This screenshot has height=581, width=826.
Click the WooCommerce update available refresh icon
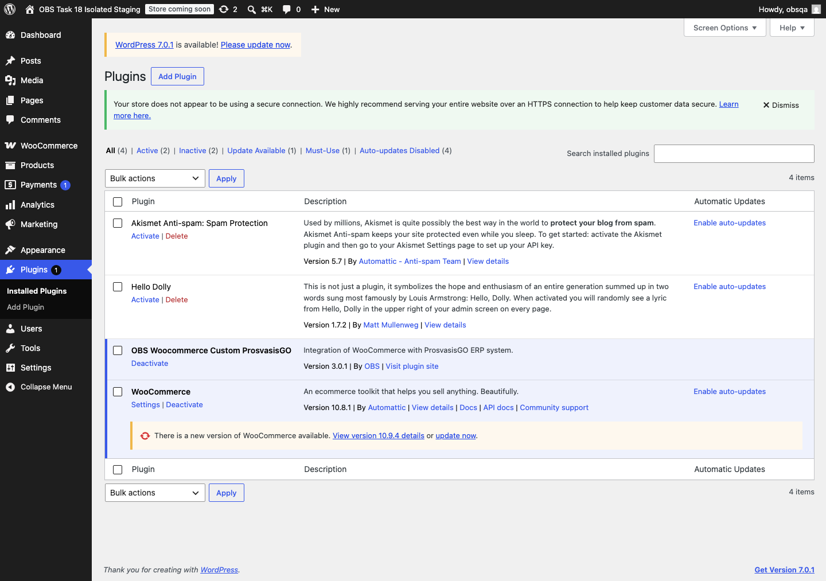click(x=145, y=436)
